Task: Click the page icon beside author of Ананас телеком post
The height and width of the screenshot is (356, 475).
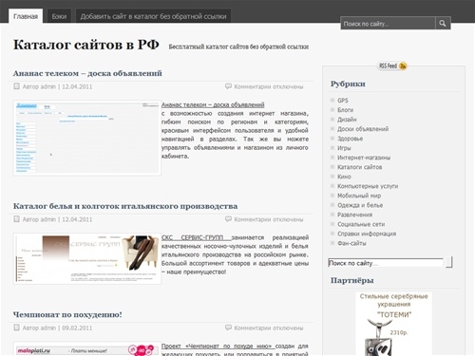Action: coord(16,86)
